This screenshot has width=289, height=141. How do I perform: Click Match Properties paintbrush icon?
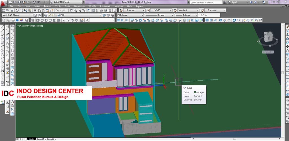[x=48, y=10]
